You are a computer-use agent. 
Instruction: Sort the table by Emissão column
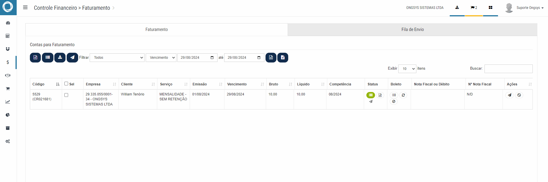(207, 84)
